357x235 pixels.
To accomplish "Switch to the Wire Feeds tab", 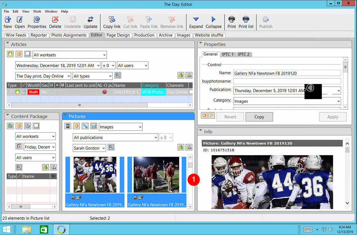I will point(16,35).
